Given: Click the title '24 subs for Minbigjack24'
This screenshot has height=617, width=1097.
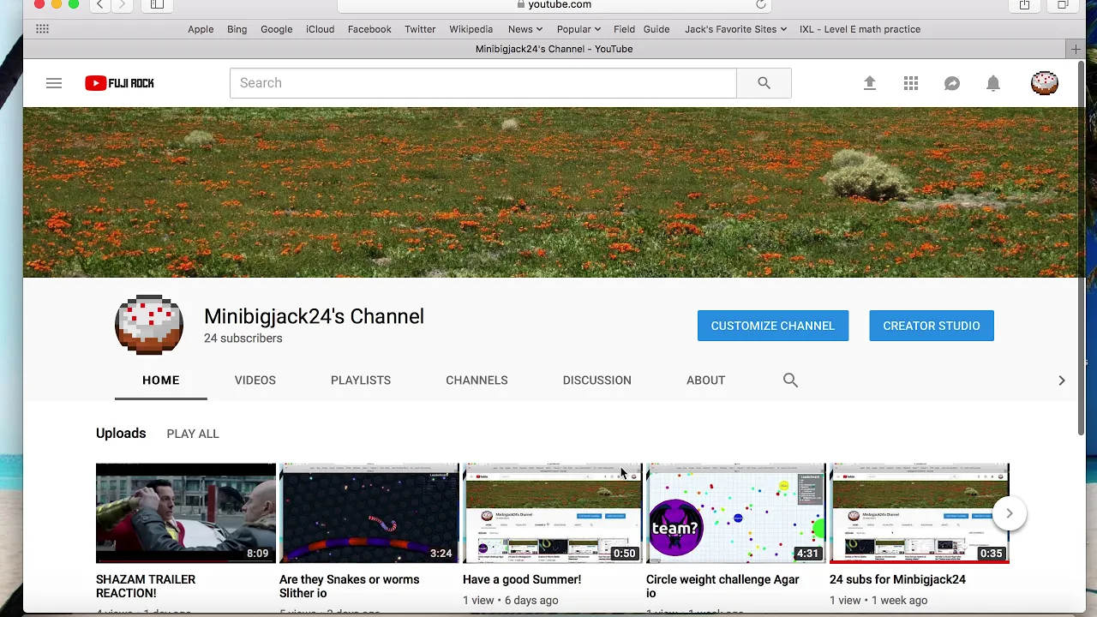Looking at the screenshot, I should point(897,579).
